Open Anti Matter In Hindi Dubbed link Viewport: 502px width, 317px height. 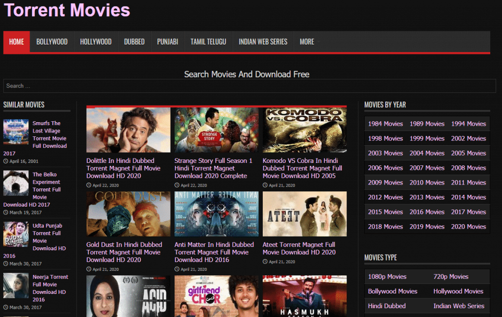tap(214, 252)
